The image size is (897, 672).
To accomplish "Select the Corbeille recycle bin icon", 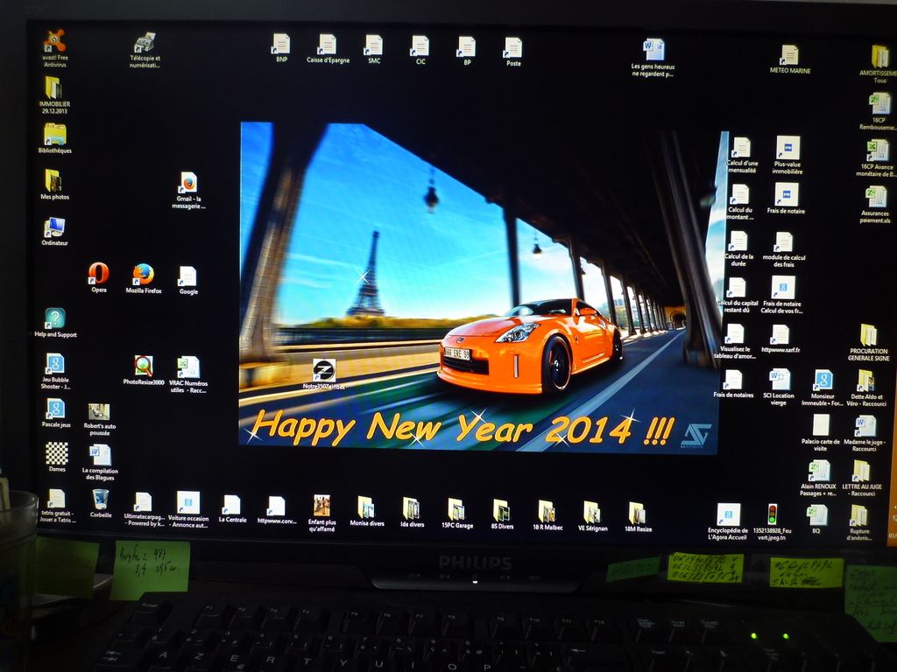I will coord(101,499).
